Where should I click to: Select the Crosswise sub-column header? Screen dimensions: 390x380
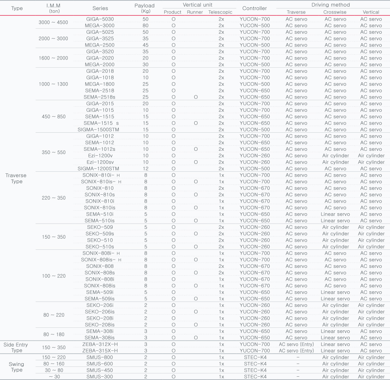[335, 12]
